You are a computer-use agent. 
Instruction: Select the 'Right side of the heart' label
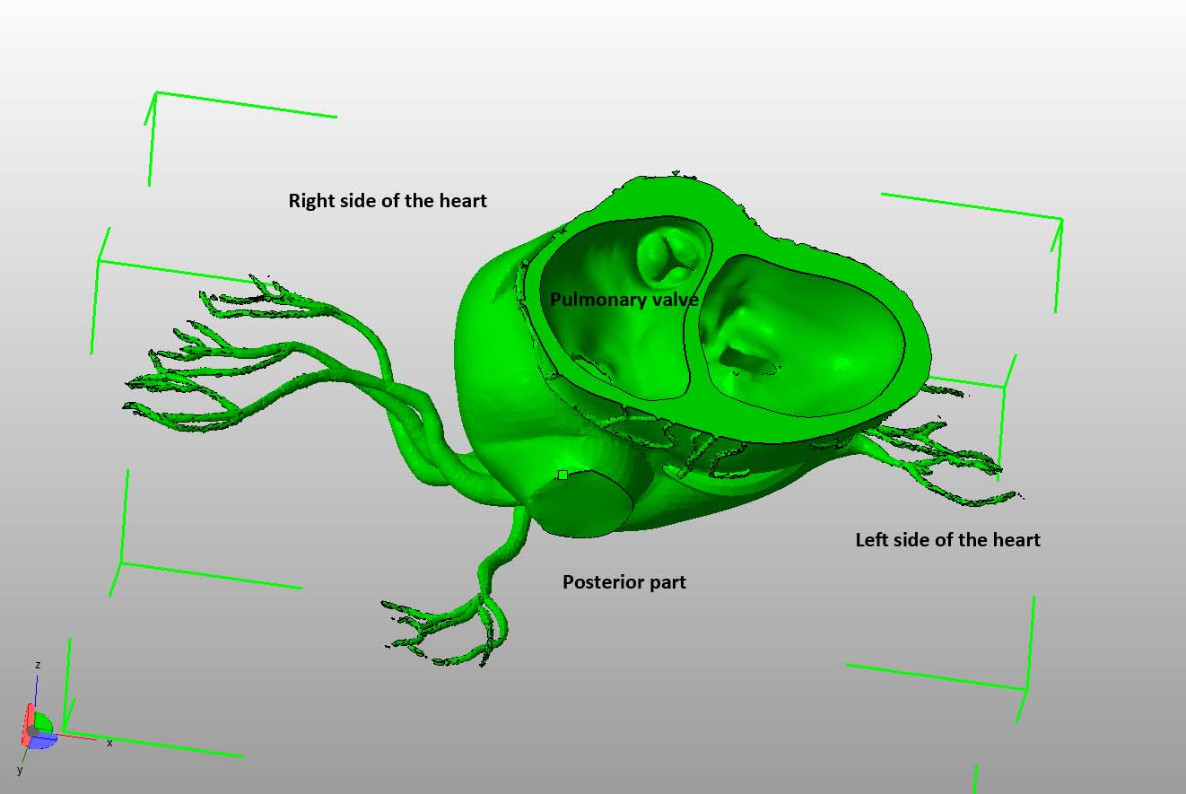tap(388, 201)
